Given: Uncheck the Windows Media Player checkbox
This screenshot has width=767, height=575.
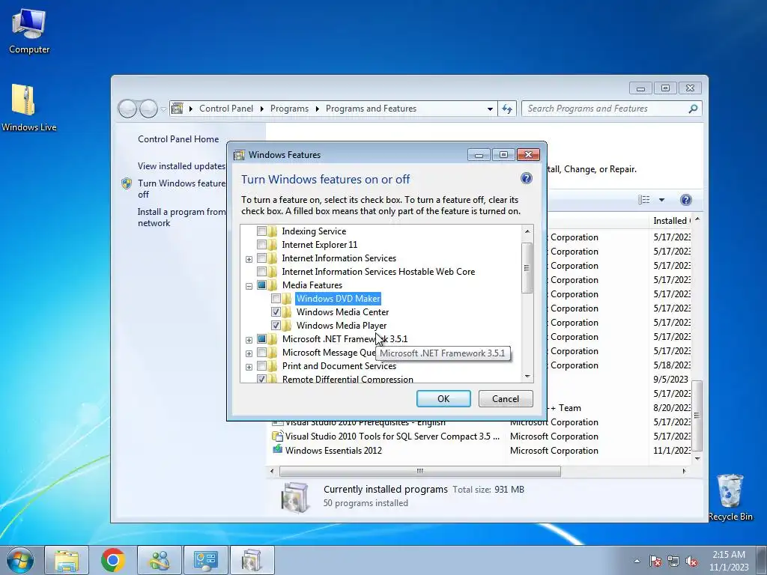Looking at the screenshot, I should [x=276, y=325].
